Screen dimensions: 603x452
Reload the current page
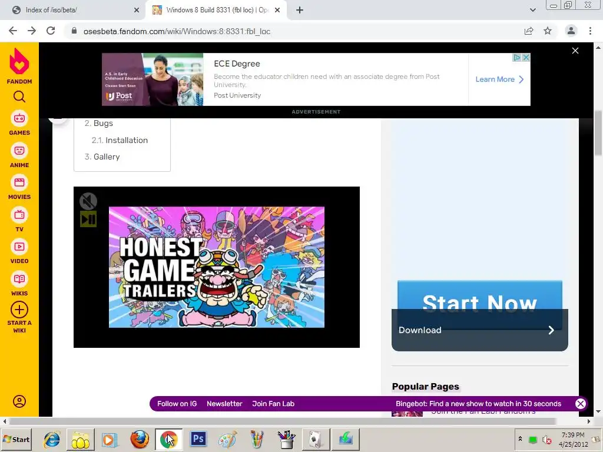tap(51, 31)
